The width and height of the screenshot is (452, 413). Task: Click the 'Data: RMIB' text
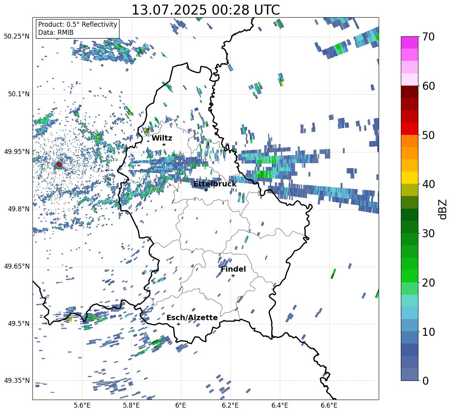pos(56,32)
